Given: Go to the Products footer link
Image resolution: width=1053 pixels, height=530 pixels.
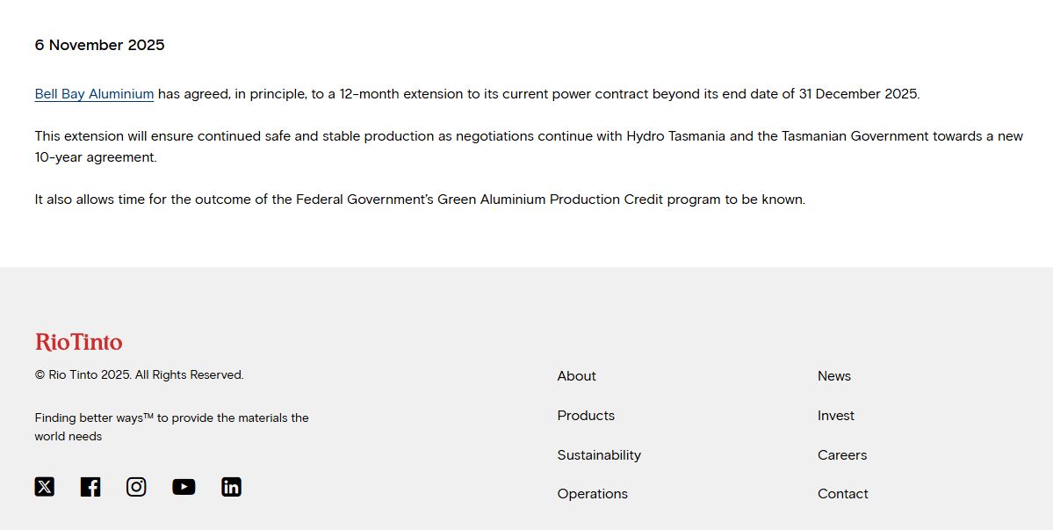Looking at the screenshot, I should point(586,416).
